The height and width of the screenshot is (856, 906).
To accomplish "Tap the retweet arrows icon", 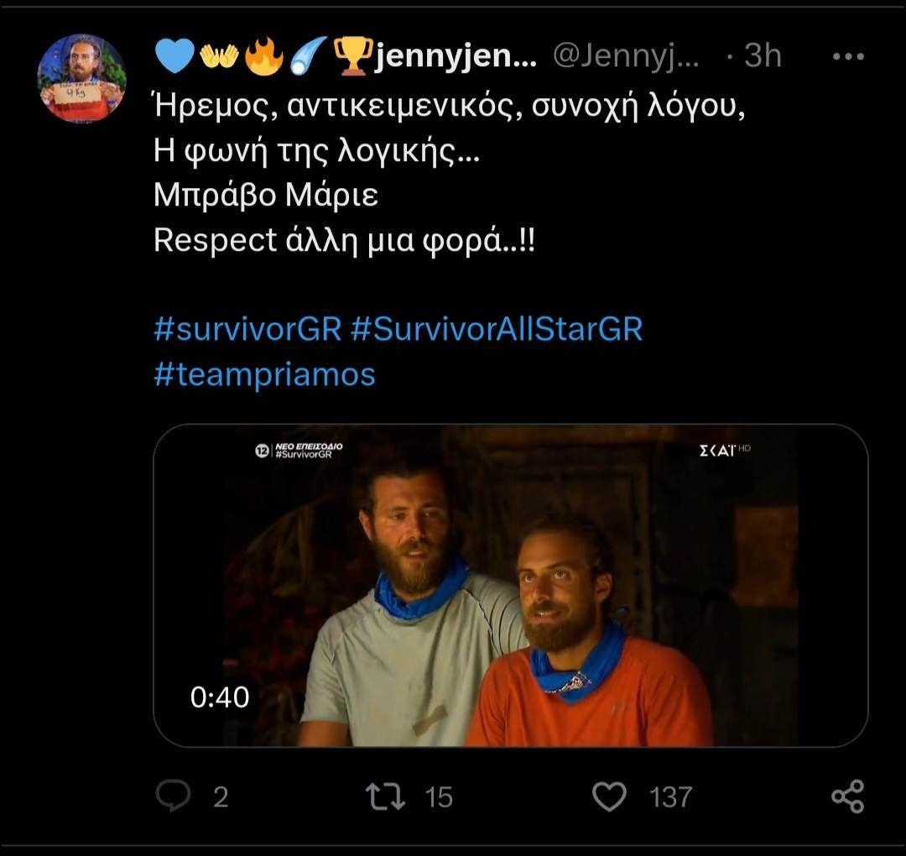I will [x=387, y=796].
